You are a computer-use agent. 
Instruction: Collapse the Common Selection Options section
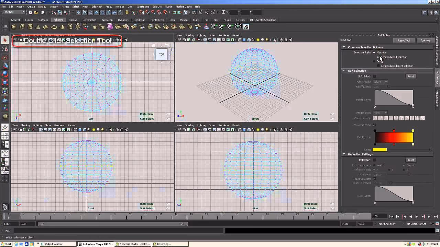(344, 47)
